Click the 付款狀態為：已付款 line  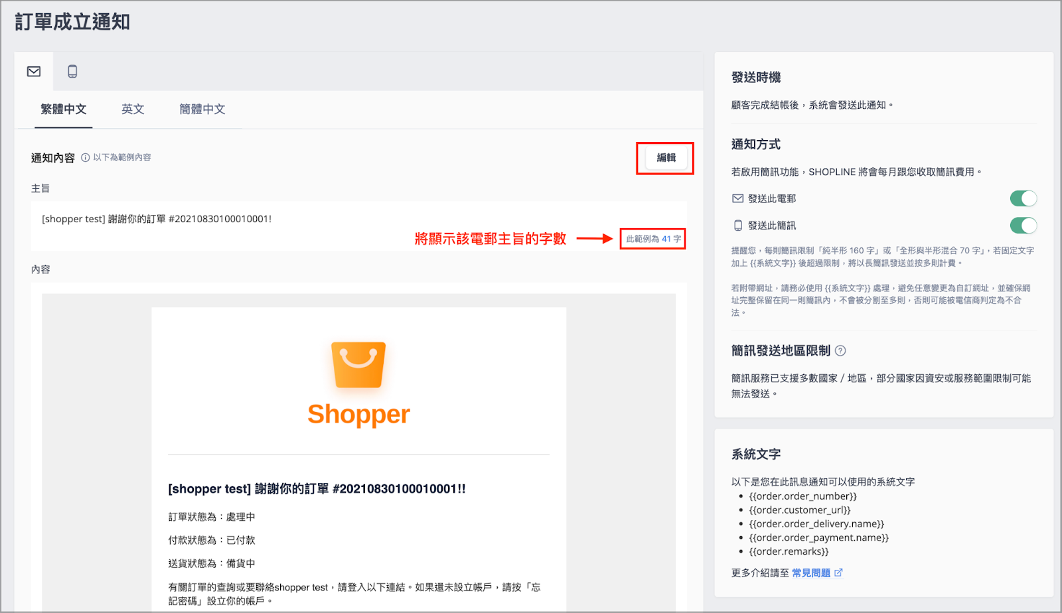click(212, 540)
